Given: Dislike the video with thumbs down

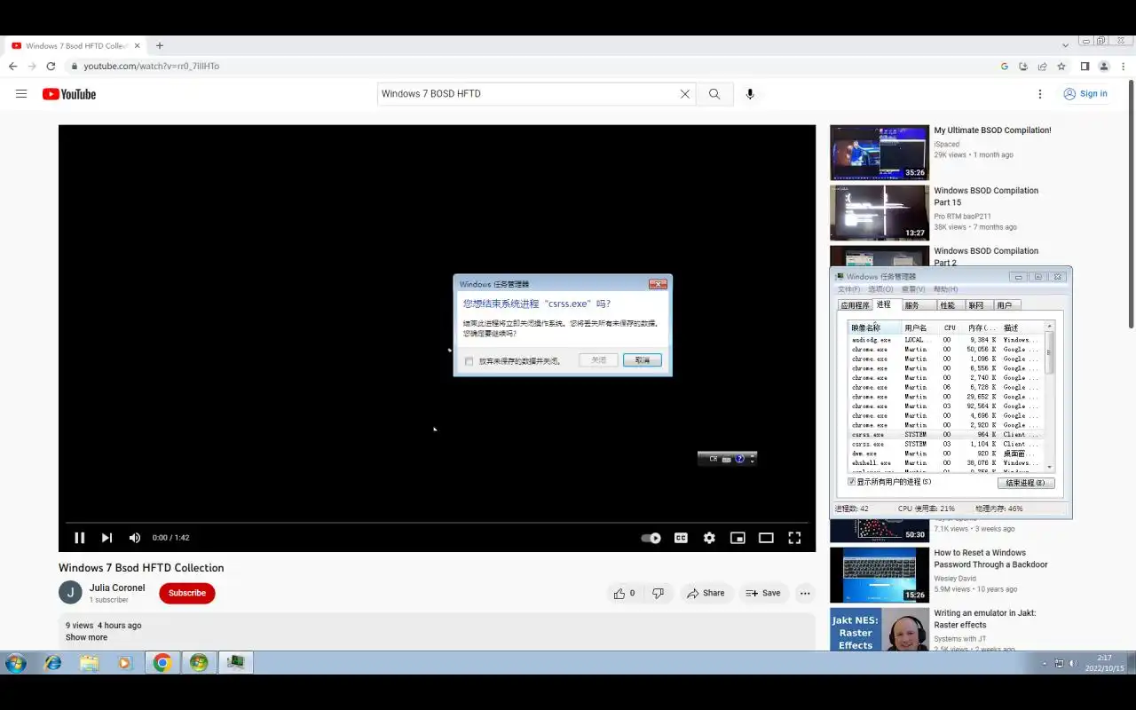Looking at the screenshot, I should pyautogui.click(x=659, y=593).
